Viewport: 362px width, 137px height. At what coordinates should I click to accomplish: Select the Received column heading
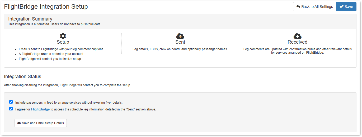(x=298, y=42)
